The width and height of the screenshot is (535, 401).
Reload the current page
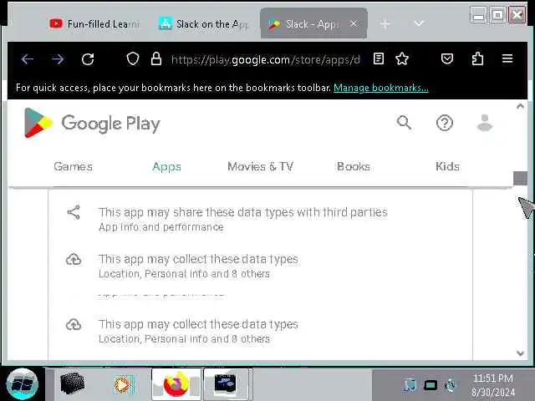coord(88,59)
